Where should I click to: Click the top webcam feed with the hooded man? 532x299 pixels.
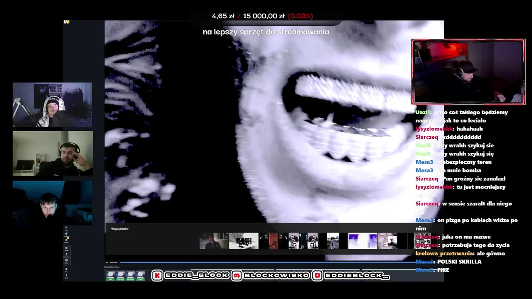[52, 105]
